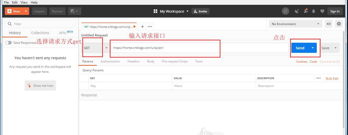Add a new request tab with plus

(x=143, y=27)
